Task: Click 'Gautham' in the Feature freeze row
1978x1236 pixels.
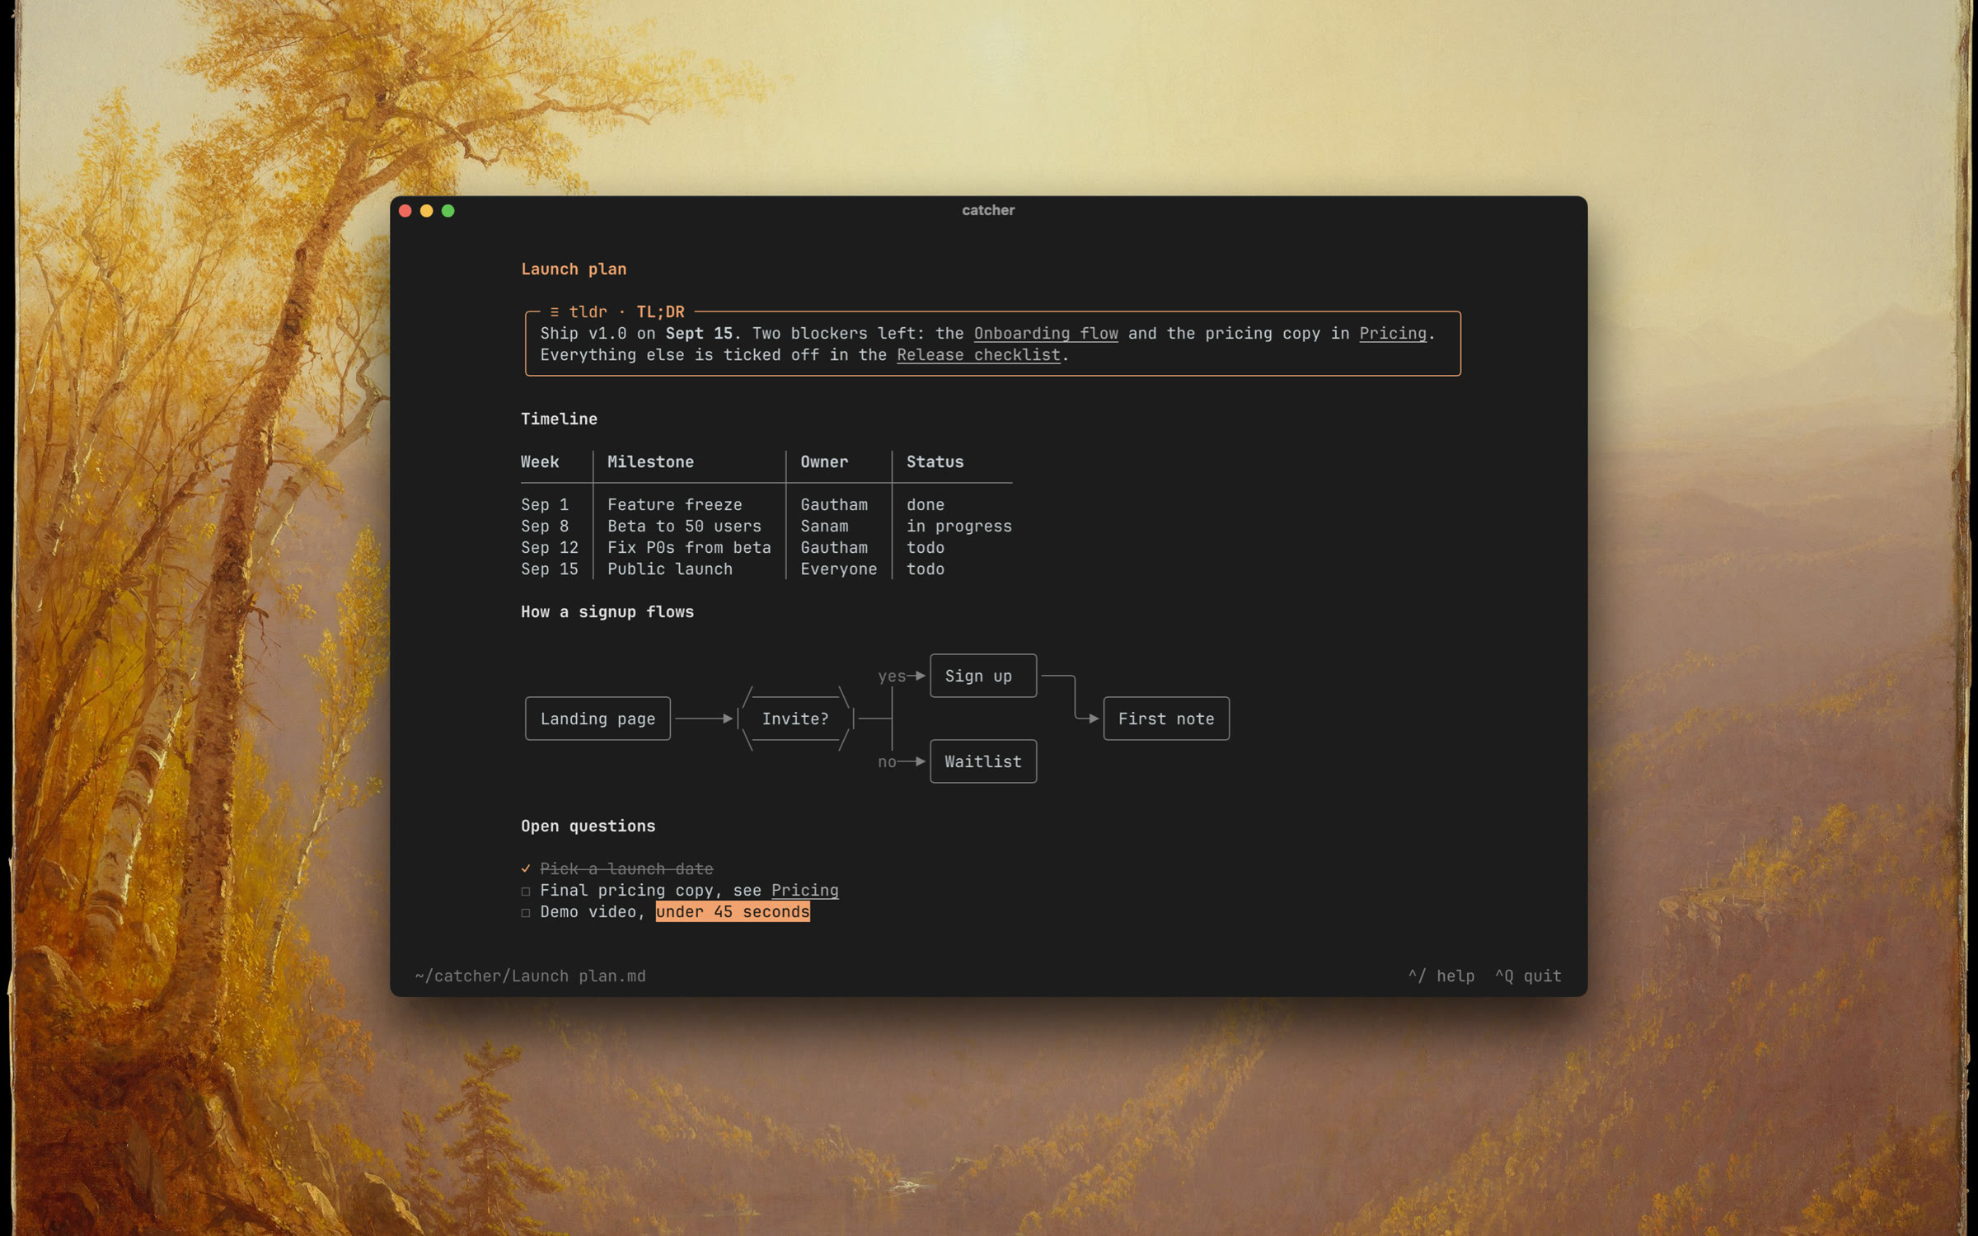Action: pyautogui.click(x=834, y=505)
